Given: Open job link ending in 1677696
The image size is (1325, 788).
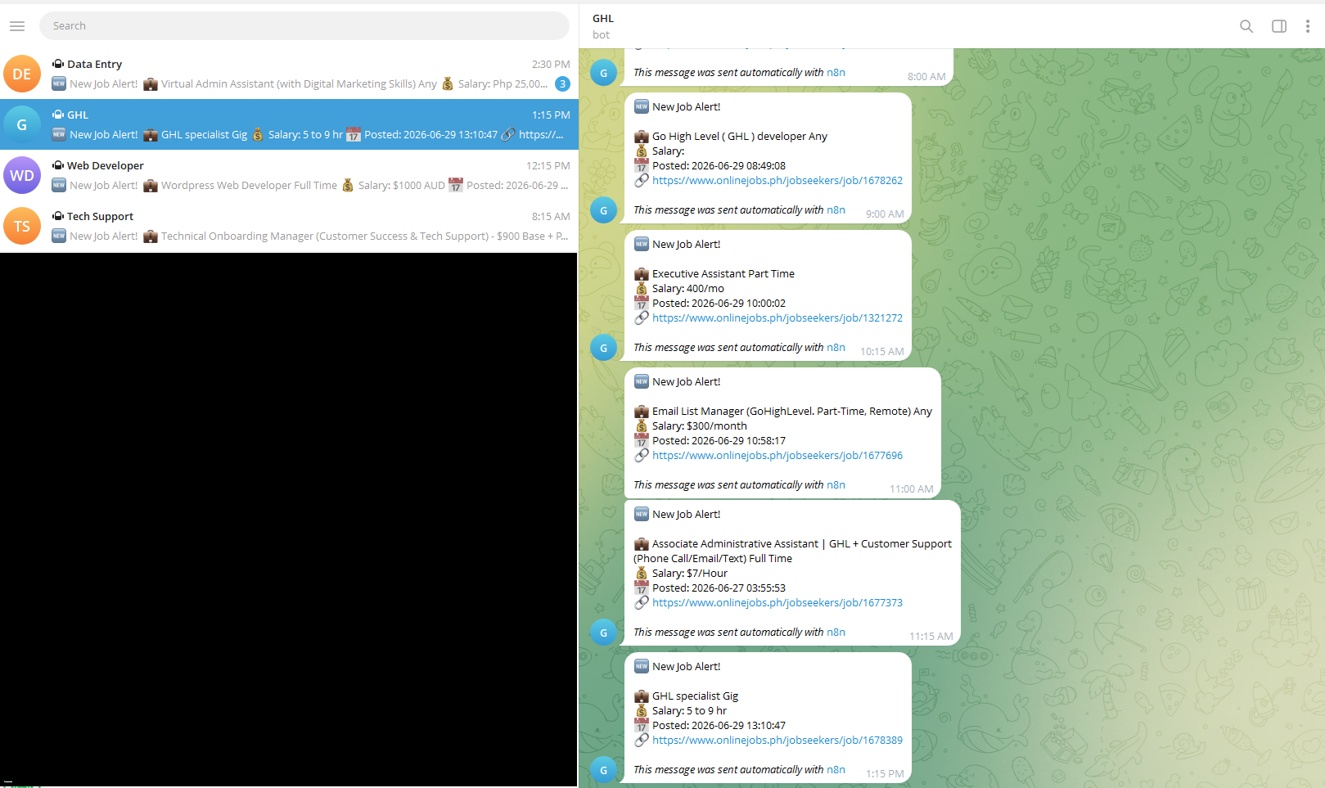Looking at the screenshot, I should [x=777, y=456].
